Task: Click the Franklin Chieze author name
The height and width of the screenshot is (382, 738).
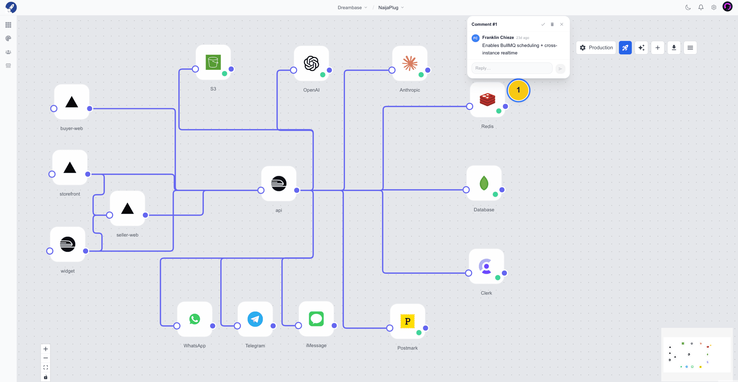Action: [498, 37]
